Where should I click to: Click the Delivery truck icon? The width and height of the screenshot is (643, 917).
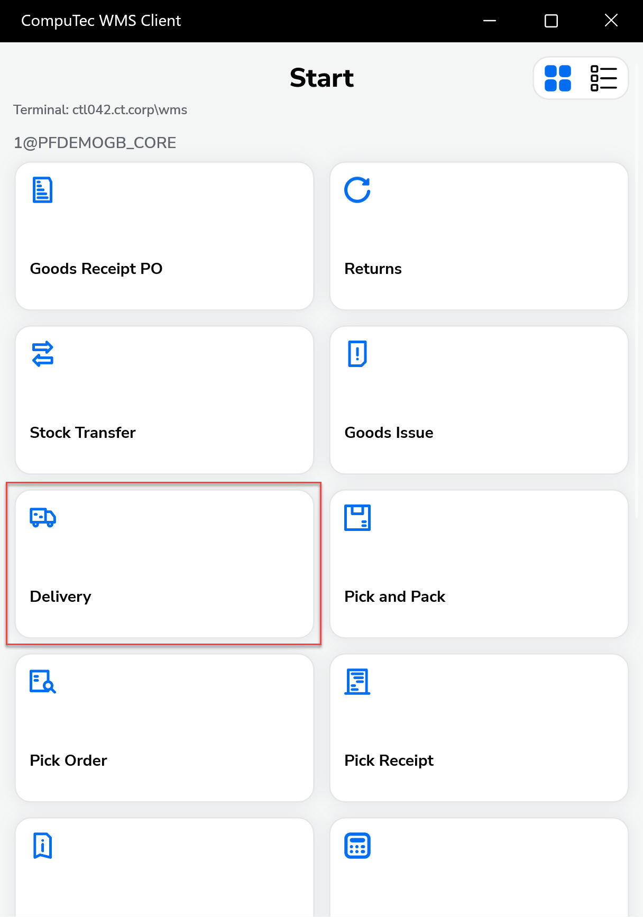(x=42, y=518)
